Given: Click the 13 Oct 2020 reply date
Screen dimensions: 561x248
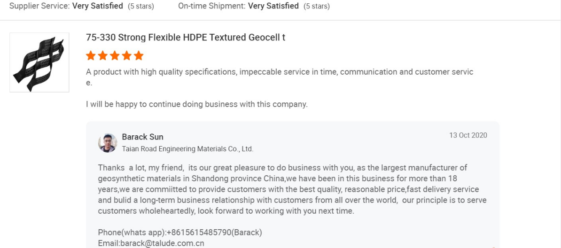Looking at the screenshot, I should coord(468,135).
